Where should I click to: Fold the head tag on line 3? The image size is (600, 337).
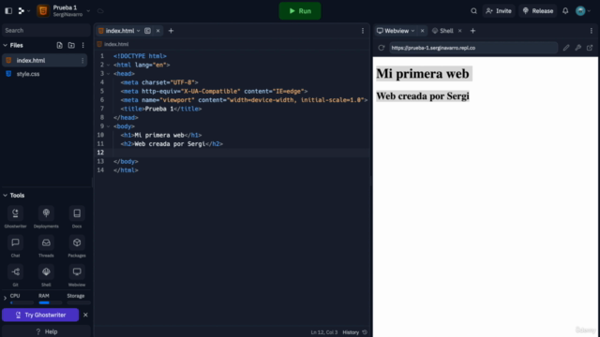point(109,74)
